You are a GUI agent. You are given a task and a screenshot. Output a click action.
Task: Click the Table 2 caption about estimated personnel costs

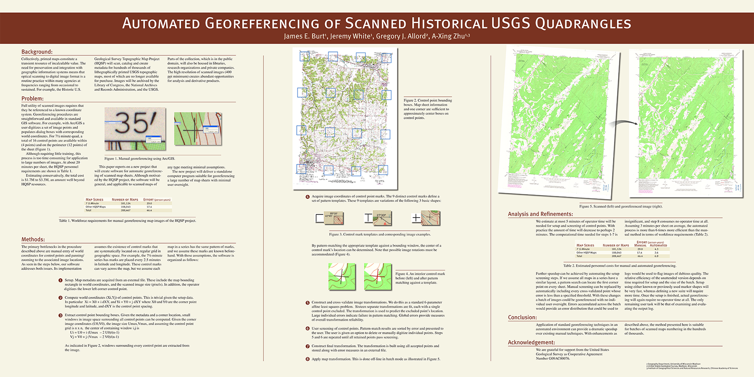pyautogui.click(x=619, y=266)
